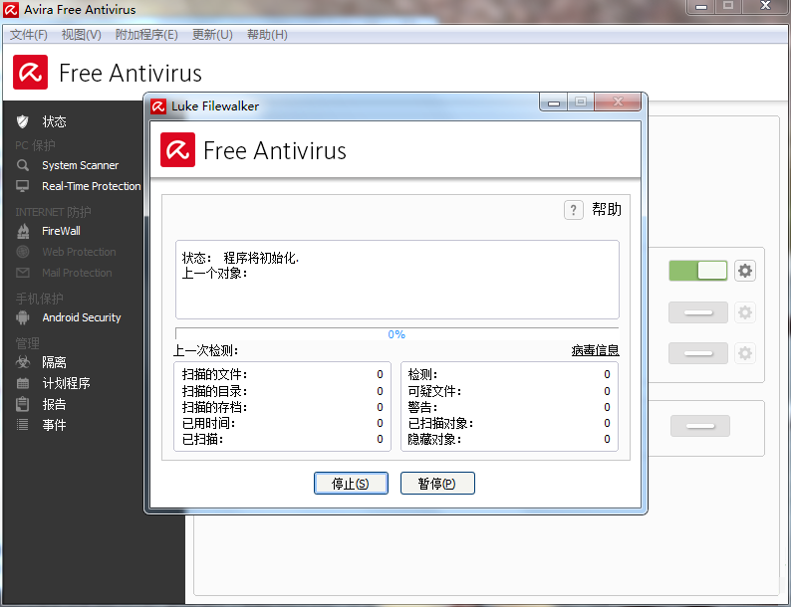
Task: Click Avira logo in Luke Filewalker title bar
Action: click(158, 106)
